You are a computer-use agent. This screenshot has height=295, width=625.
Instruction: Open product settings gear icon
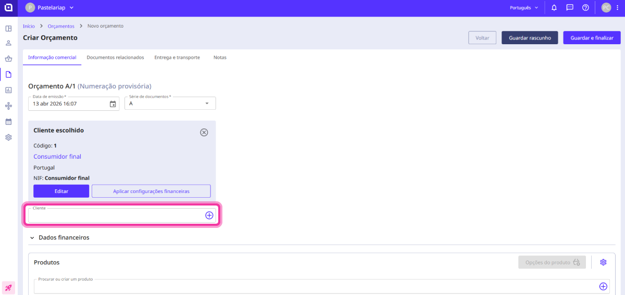603,262
